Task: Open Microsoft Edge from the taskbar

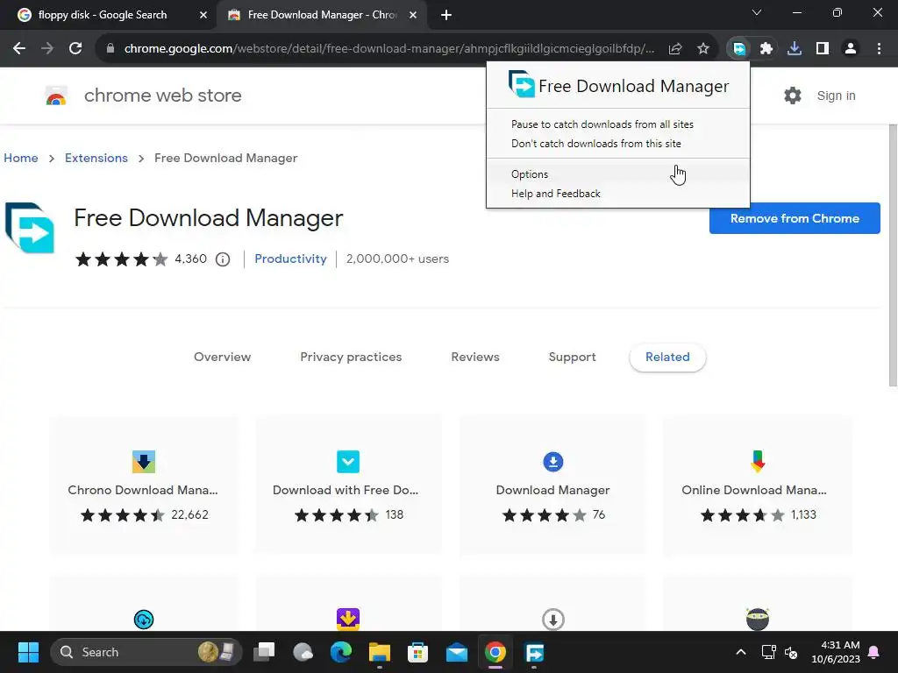Action: tap(341, 652)
